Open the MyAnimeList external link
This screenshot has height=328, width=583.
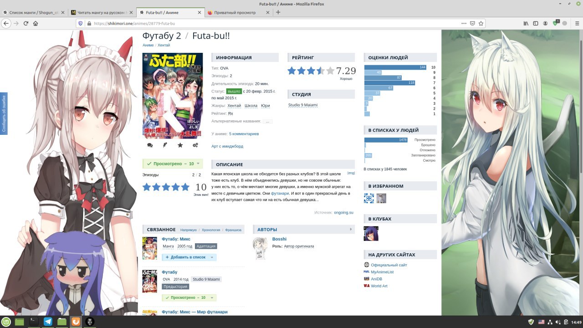click(x=382, y=272)
